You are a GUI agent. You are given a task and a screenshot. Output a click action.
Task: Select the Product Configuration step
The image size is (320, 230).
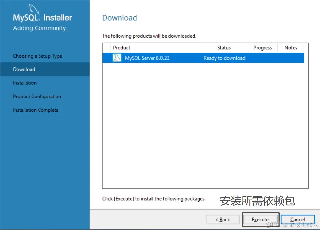point(37,97)
